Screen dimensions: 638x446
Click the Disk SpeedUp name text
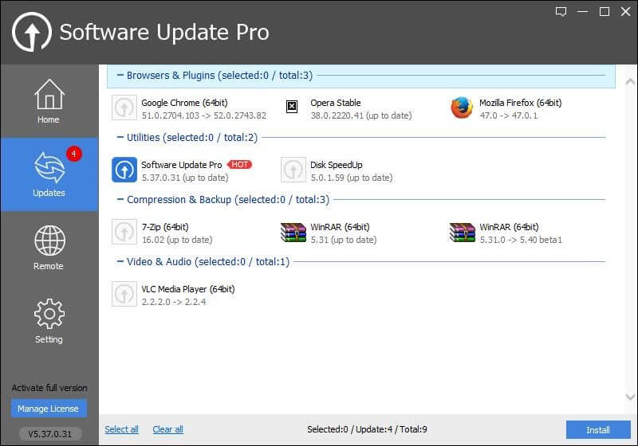(x=336, y=165)
